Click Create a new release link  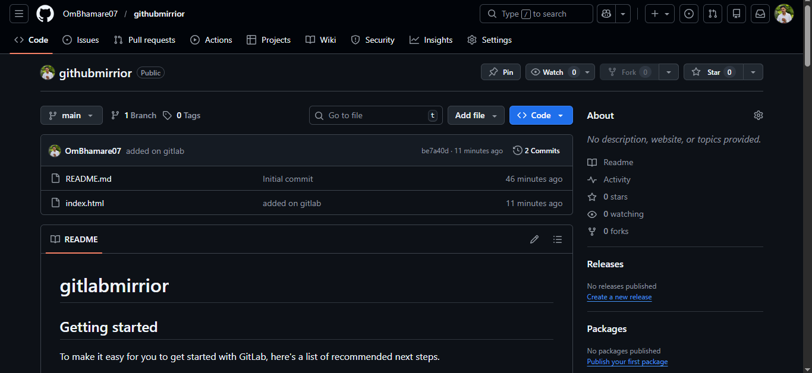[x=619, y=297]
